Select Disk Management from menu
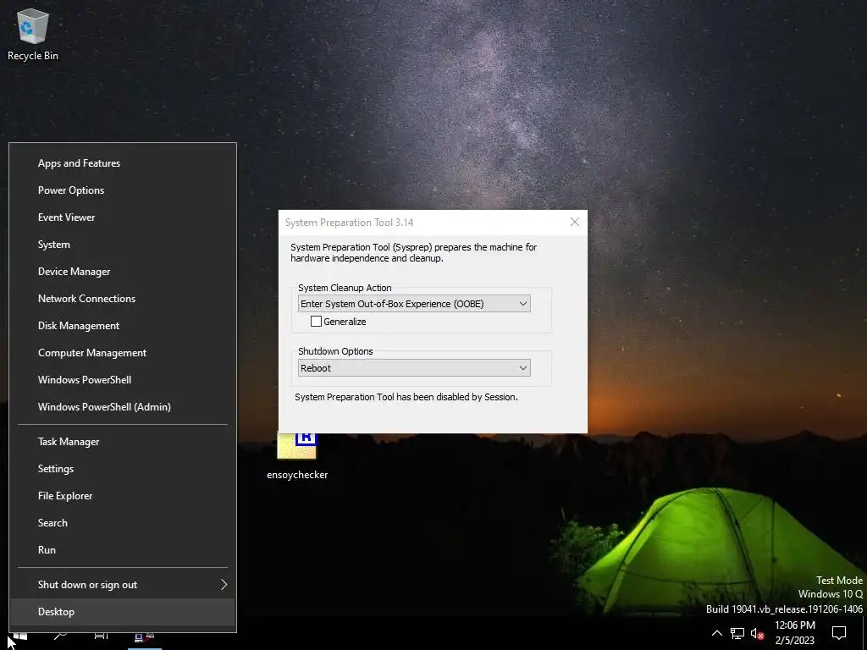The height and width of the screenshot is (650, 867). pyautogui.click(x=123, y=326)
